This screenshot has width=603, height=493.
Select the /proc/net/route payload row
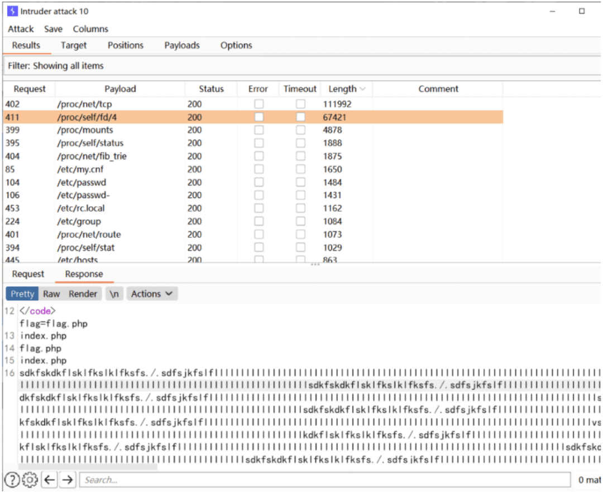click(253, 234)
